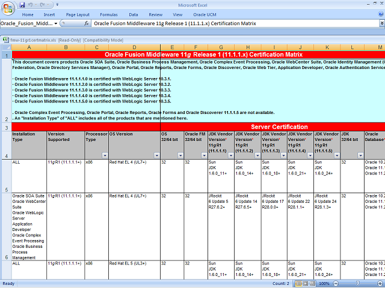The width and height of the screenshot is (385, 288).
Task: Open the Name Box dropdown
Action: [56, 23]
